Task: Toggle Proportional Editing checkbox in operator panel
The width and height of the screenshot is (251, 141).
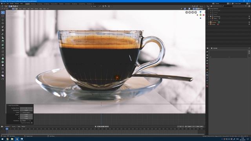Action: [x=32, y=123]
